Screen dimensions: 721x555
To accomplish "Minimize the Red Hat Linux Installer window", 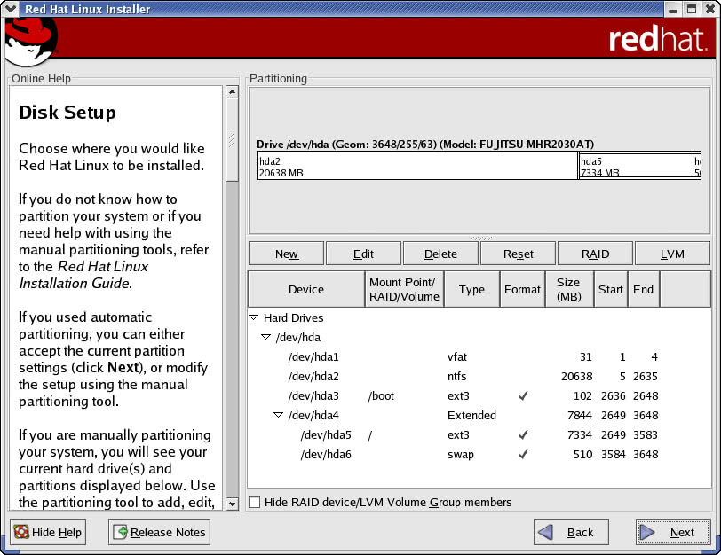I will [673, 9].
